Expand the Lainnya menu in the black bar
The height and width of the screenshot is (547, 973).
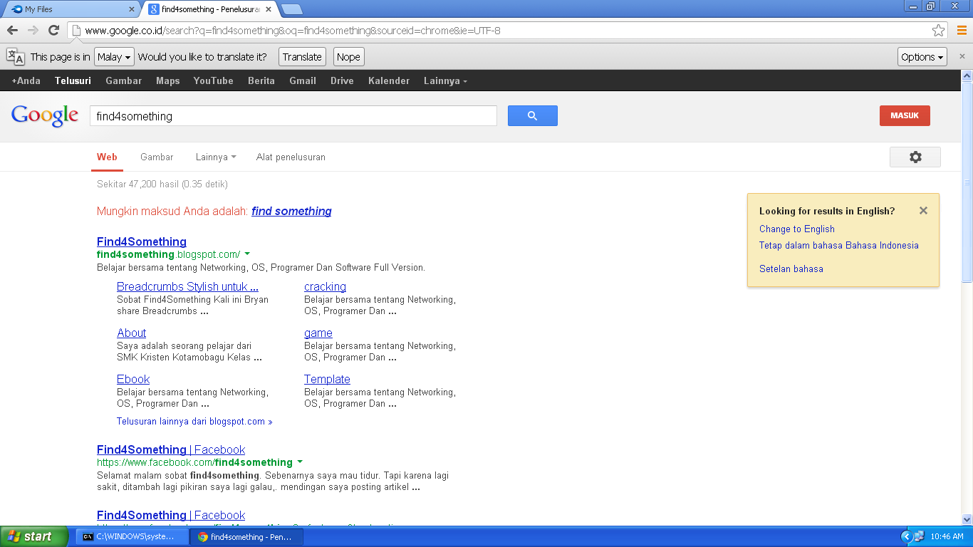pyautogui.click(x=445, y=80)
